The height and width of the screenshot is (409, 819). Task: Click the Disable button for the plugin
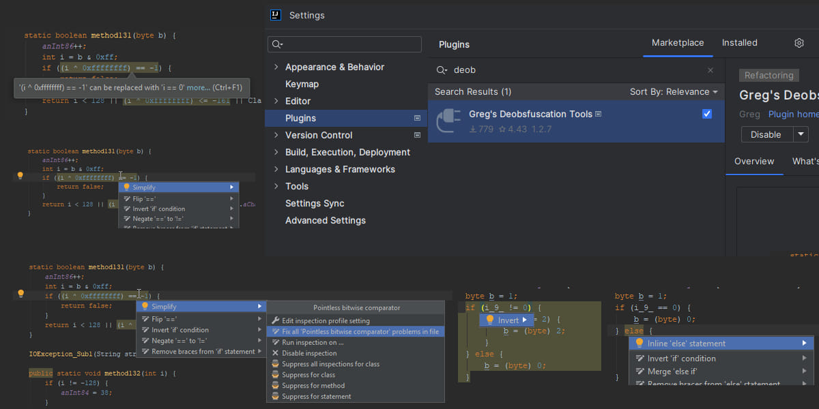point(766,134)
